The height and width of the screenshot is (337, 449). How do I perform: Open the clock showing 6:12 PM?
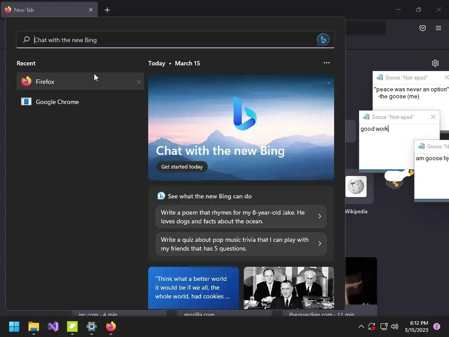[x=417, y=326]
